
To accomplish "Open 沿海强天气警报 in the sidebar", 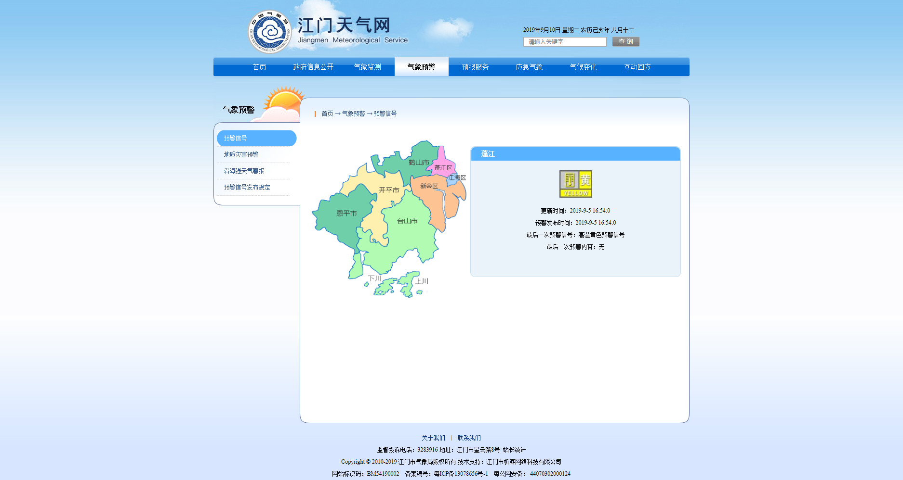I will click(x=244, y=171).
